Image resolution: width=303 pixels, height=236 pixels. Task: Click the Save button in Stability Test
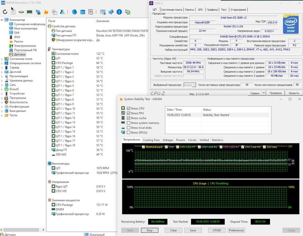[x=193, y=230]
